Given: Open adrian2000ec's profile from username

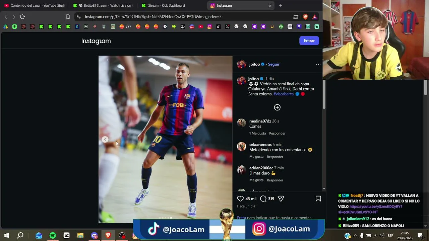Looking at the screenshot, I should pos(261,168).
